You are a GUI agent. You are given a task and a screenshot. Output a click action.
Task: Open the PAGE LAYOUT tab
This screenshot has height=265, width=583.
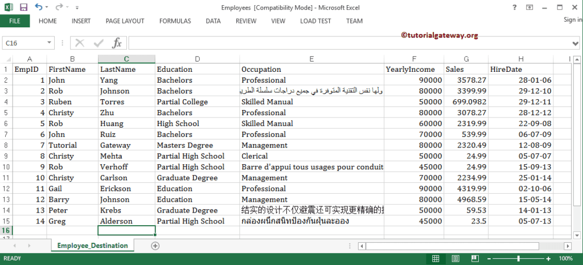coord(125,21)
